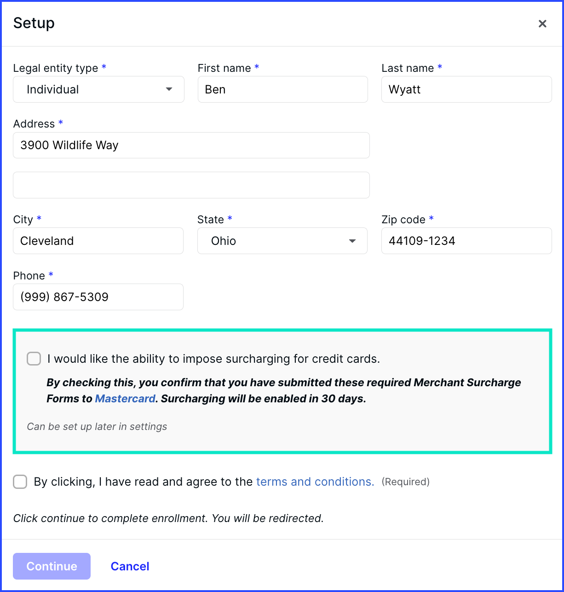Click the Phone field showing (999) 867-5309

tap(98, 297)
